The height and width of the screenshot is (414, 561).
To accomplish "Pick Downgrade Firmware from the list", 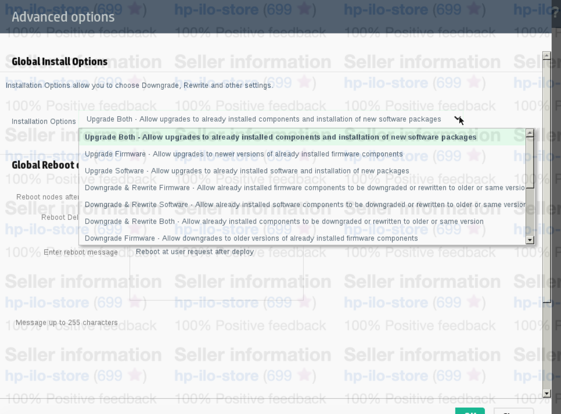I will point(251,238).
